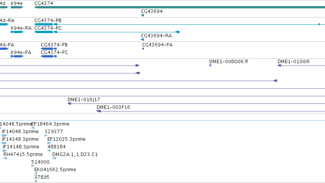Click the EK041662.5prime label

pos(55,170)
